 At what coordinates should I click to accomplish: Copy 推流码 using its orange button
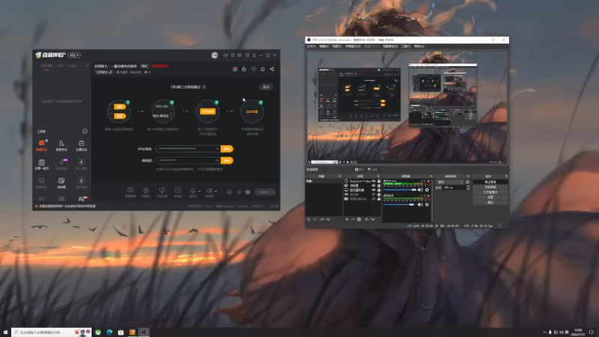point(227,161)
